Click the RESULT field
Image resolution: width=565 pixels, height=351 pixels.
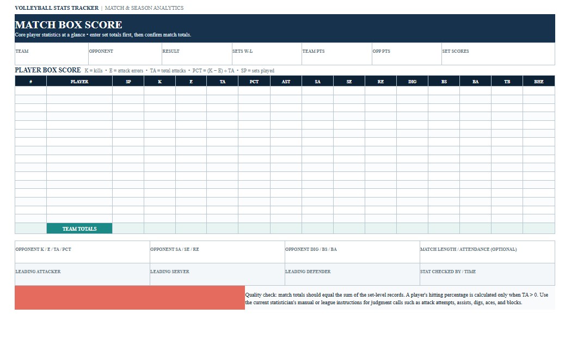(196, 54)
